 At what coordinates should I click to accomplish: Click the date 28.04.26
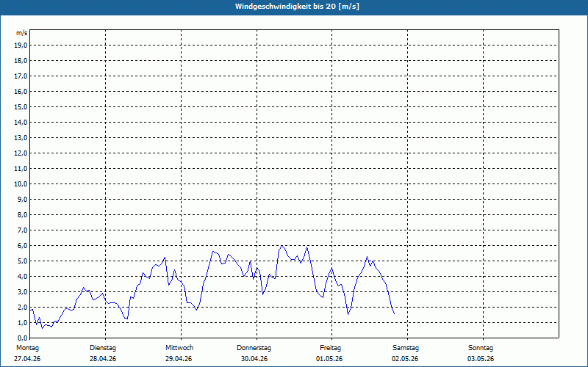pos(103,359)
